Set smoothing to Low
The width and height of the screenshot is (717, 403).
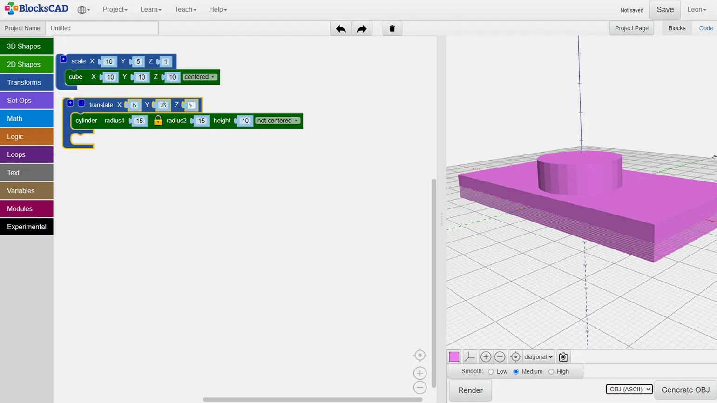pyautogui.click(x=491, y=372)
